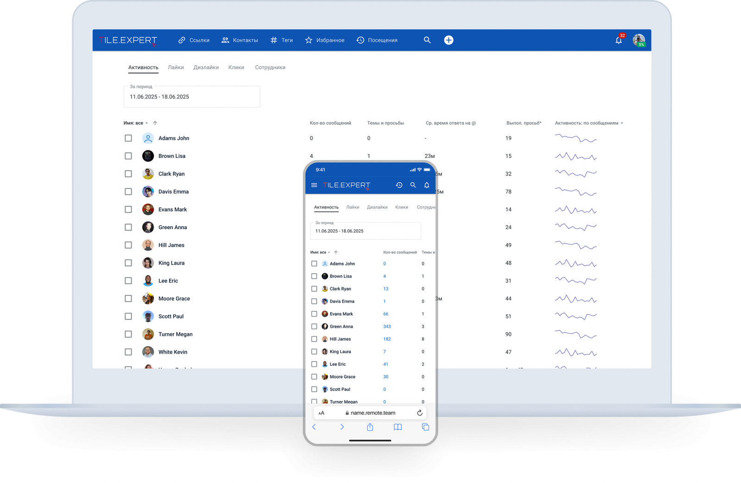741x483 pixels.
Task: Check the Hill James checkbox on desktop
Action: pyautogui.click(x=128, y=245)
